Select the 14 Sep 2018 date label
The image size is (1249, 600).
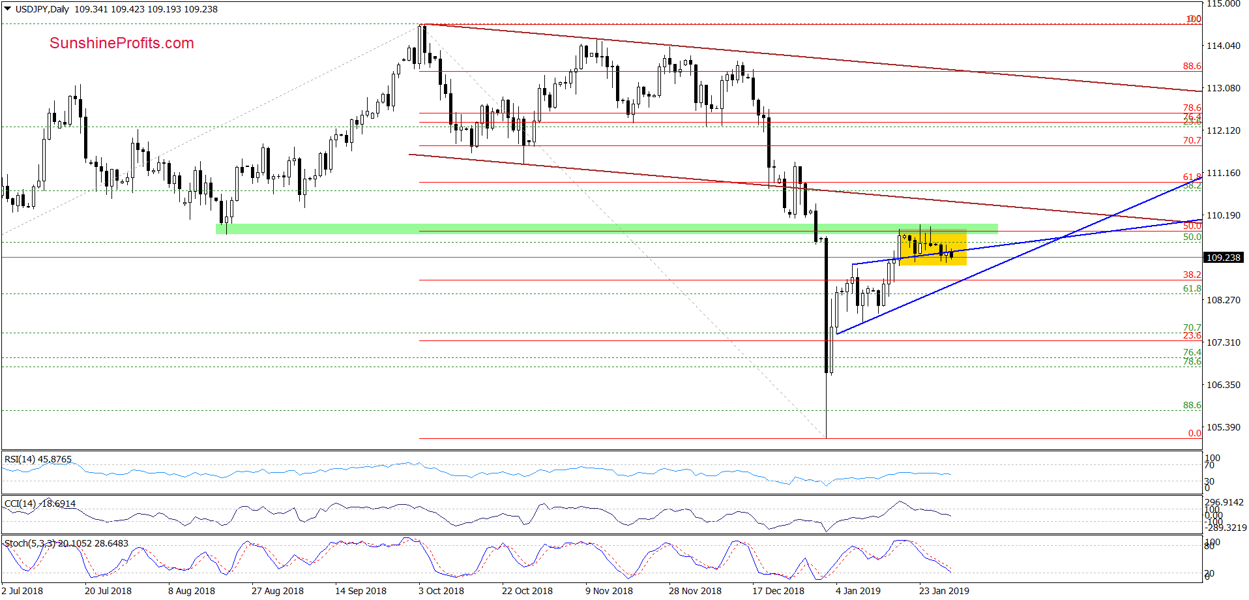tap(360, 591)
